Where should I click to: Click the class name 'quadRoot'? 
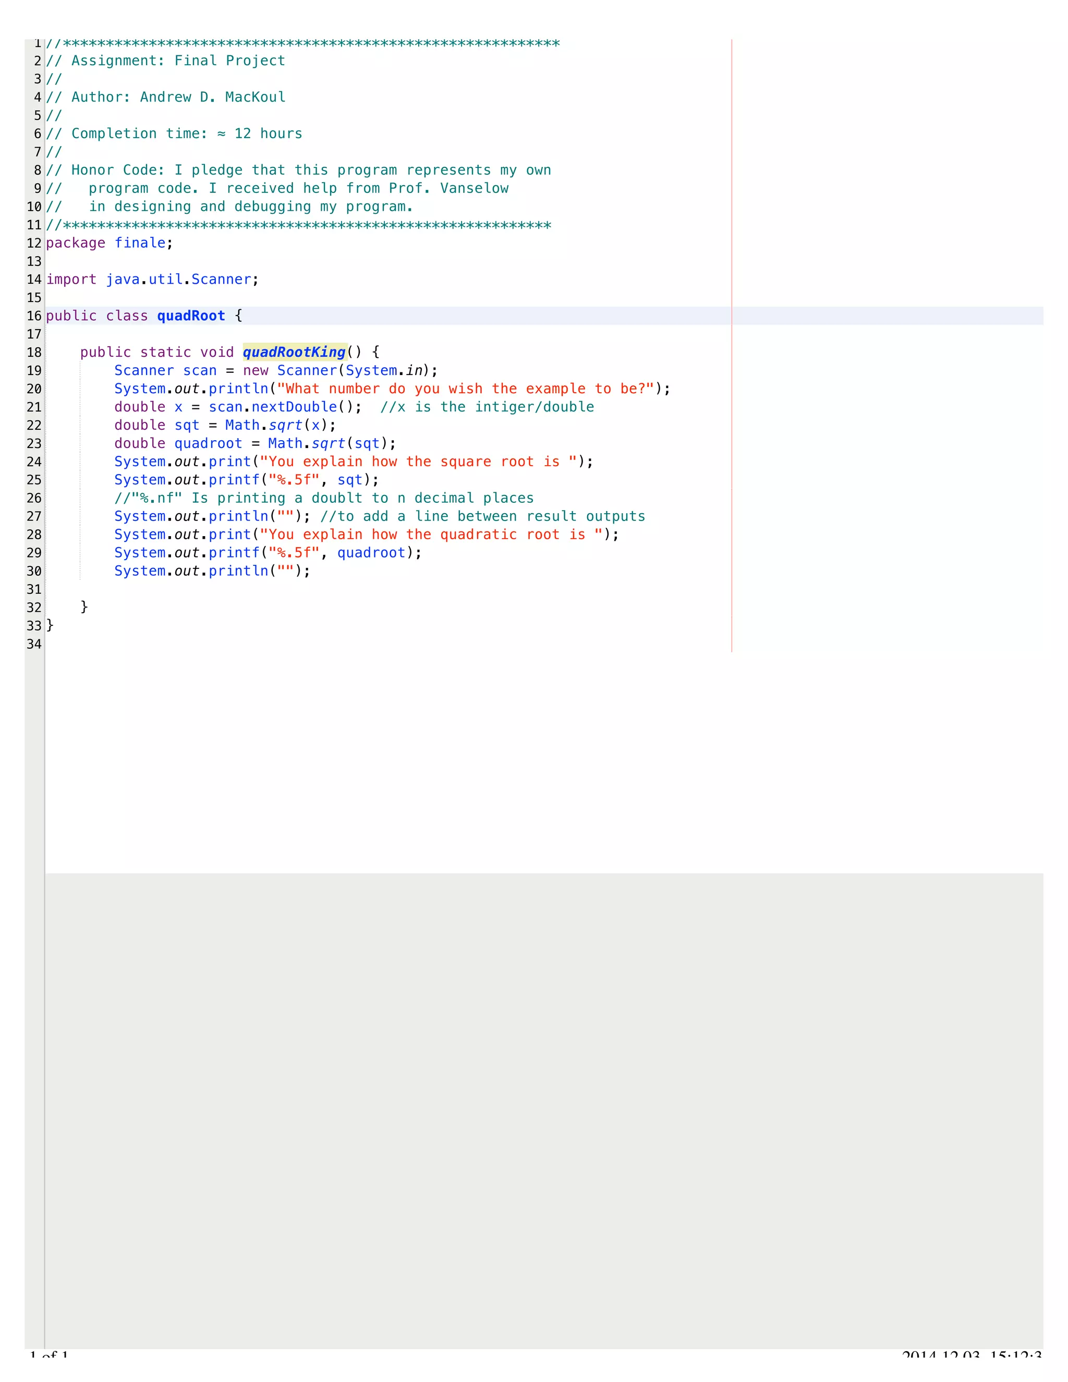[x=191, y=316]
